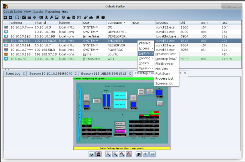245x162 pixels.
Task: Click the headphones Listeners icon in toolbar
Action: pos(17,17)
